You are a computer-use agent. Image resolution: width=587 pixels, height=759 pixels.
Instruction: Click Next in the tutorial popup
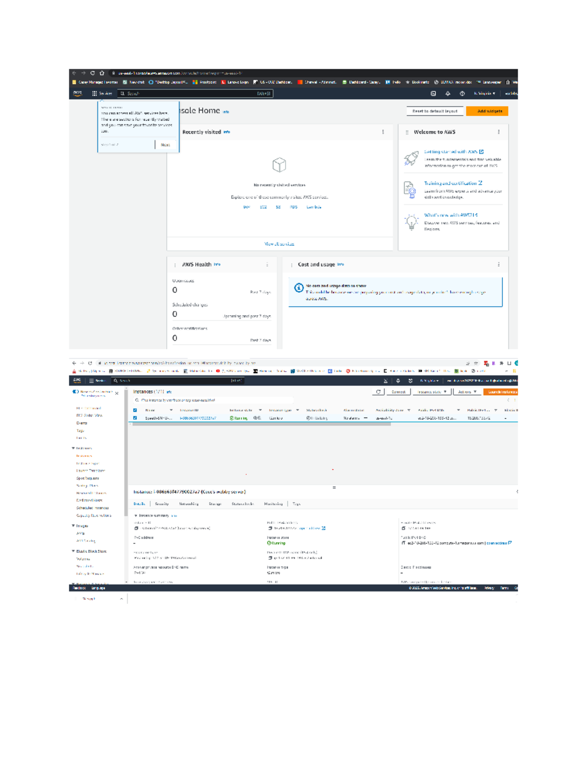(x=165, y=145)
